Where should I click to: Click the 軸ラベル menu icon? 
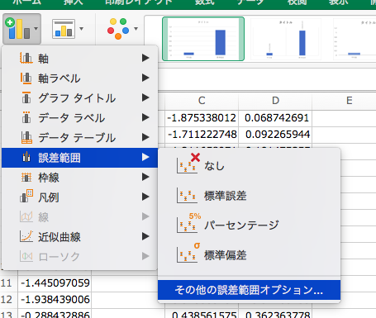(x=26, y=78)
